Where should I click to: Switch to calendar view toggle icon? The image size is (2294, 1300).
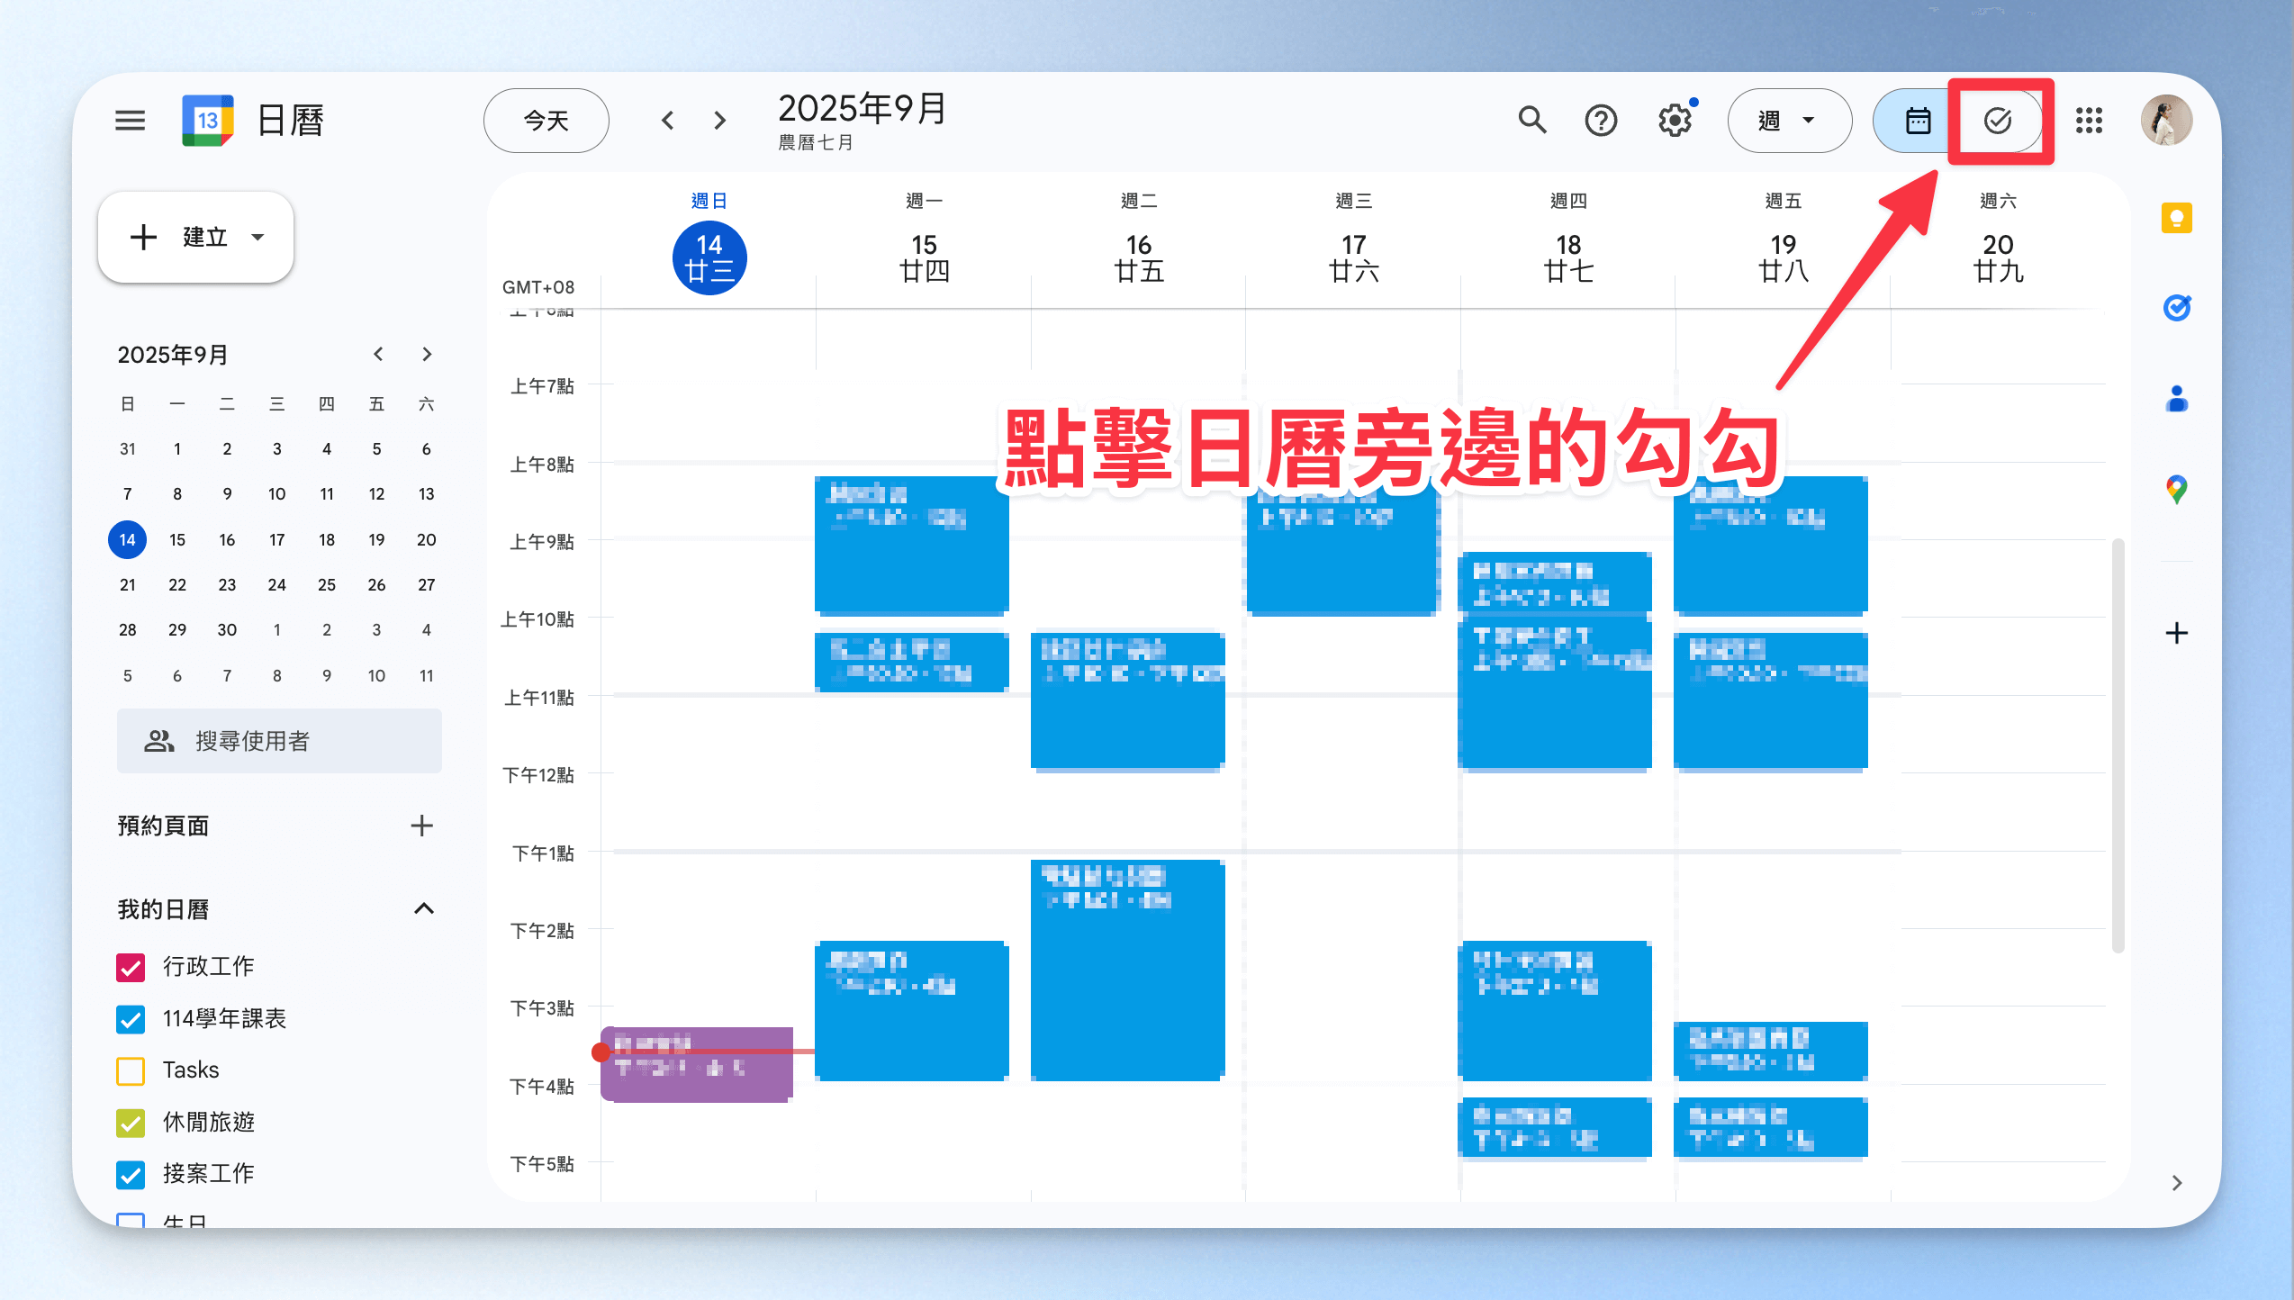point(1917,120)
